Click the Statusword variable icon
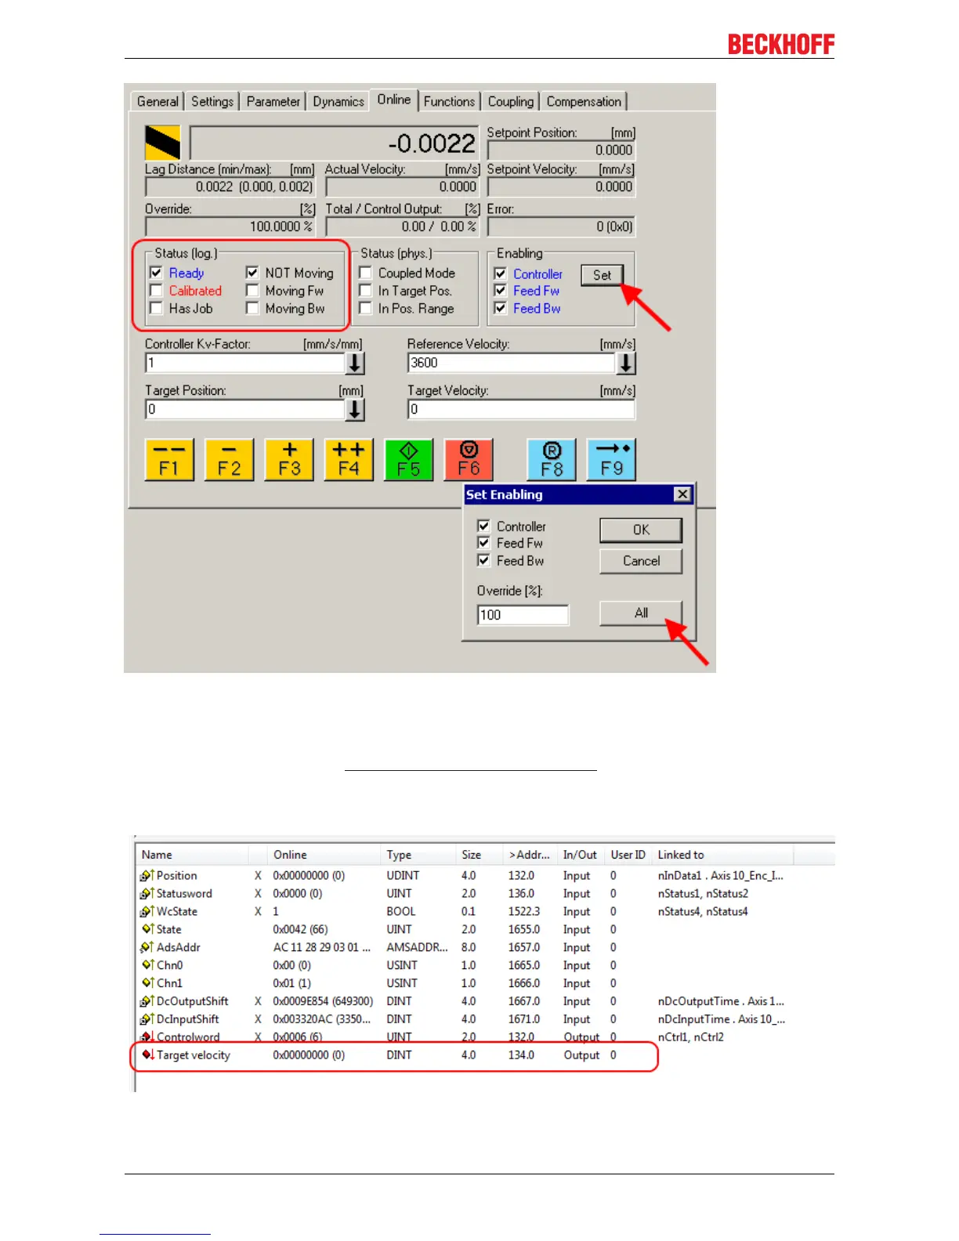Viewport: 959px width, 1241px height. 147,893
